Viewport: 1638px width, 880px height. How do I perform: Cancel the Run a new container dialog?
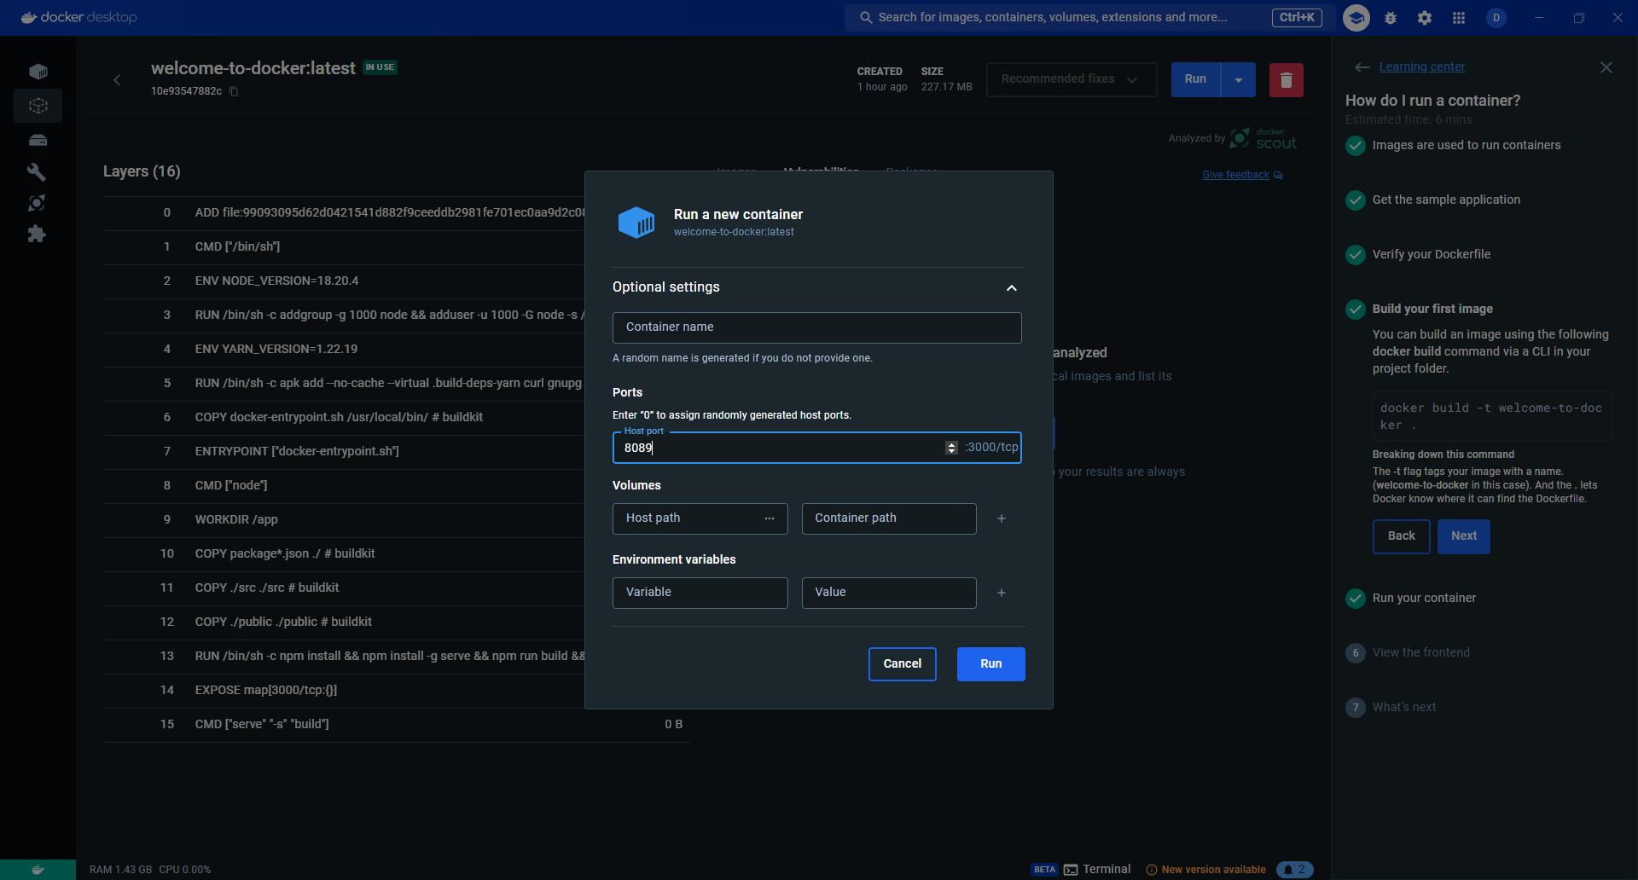pos(903,664)
